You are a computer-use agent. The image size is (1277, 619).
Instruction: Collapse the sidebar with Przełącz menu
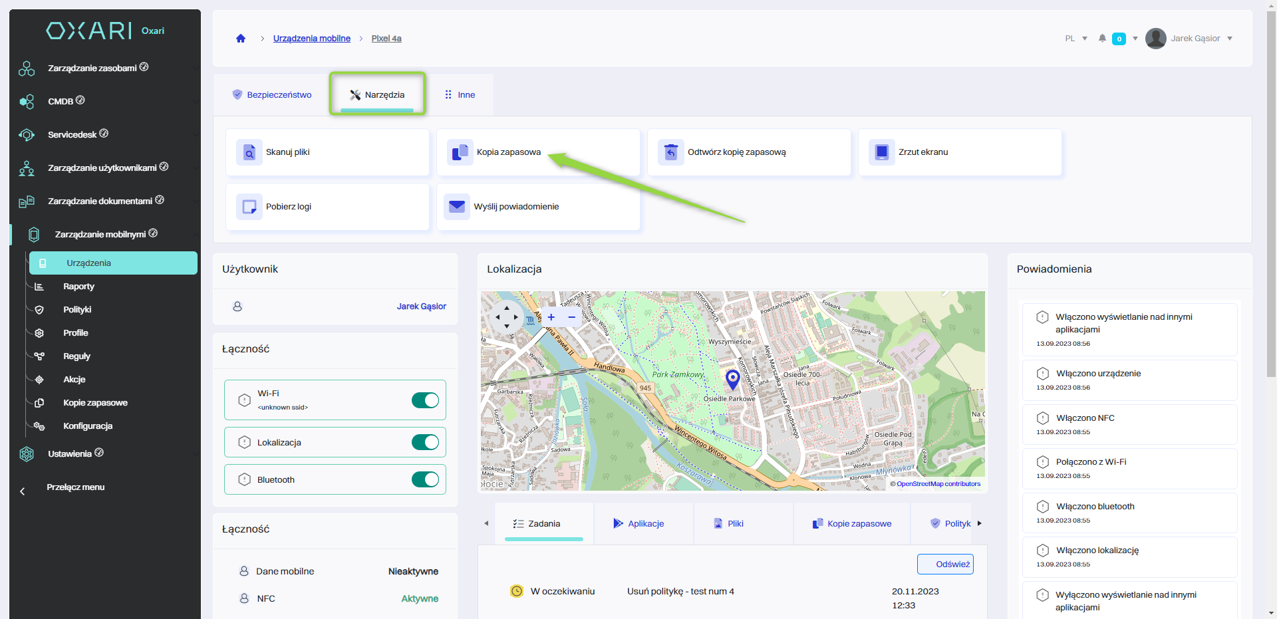pos(74,487)
